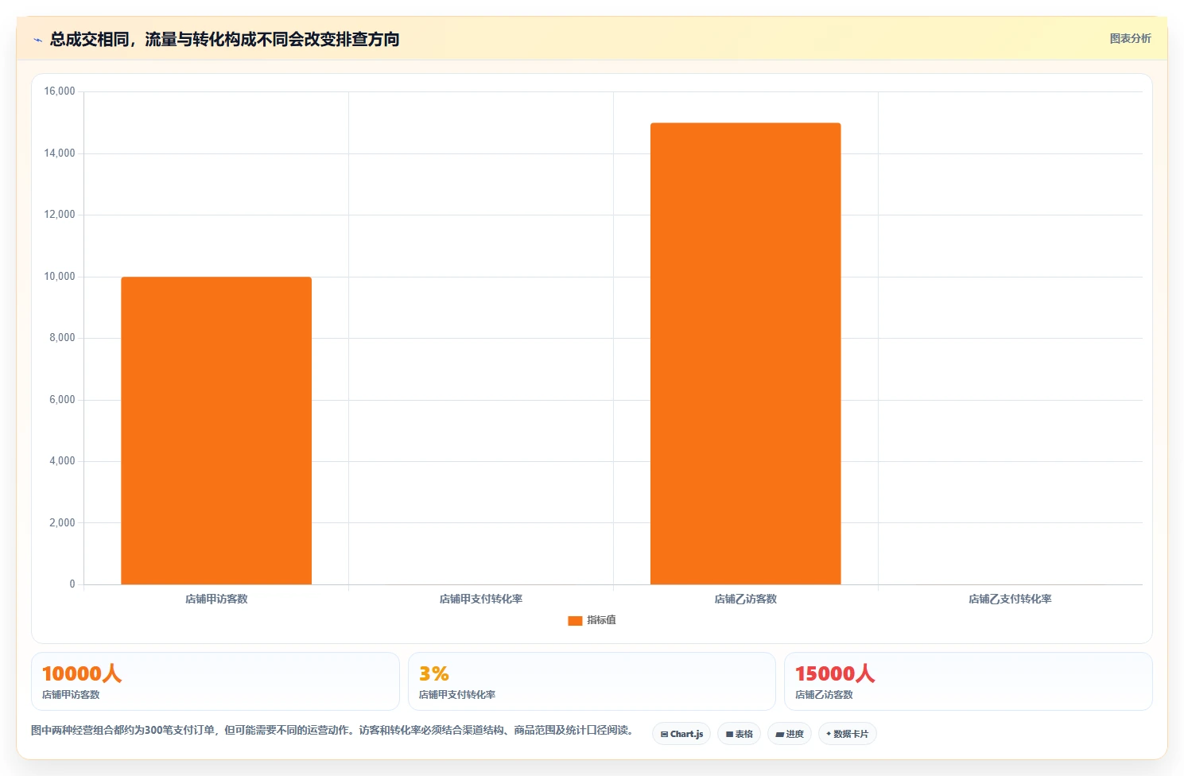The width and height of the screenshot is (1184, 776).
Task: Select the 数据卡片 chip
Action: (x=847, y=734)
